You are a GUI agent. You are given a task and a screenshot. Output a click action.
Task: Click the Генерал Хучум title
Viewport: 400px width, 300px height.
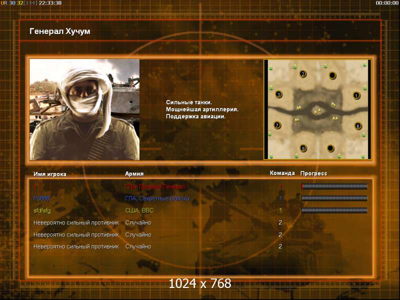(x=60, y=31)
